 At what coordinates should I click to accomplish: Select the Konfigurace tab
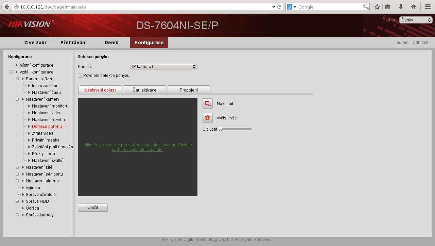149,43
